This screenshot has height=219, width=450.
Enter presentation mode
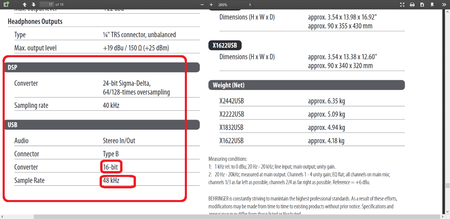402,4
